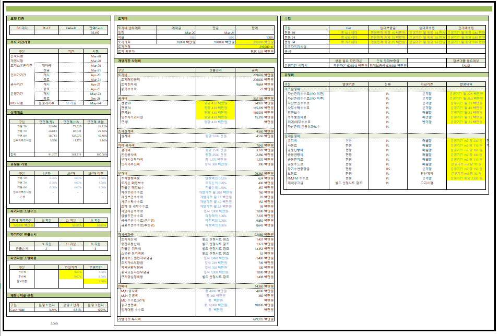Click the 180,000 백만원 land price cell
The height and width of the screenshot is (336, 500).
(216, 42)
